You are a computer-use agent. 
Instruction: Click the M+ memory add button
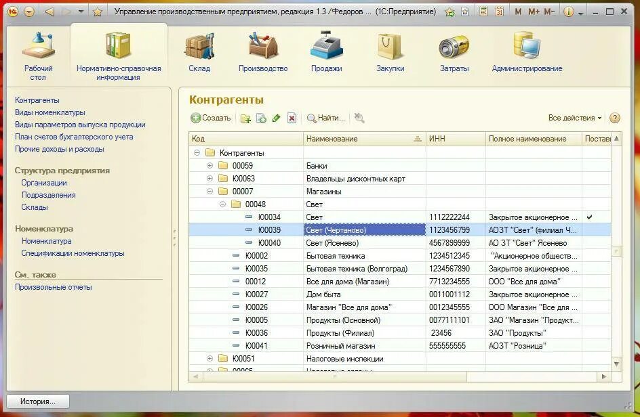tap(534, 12)
